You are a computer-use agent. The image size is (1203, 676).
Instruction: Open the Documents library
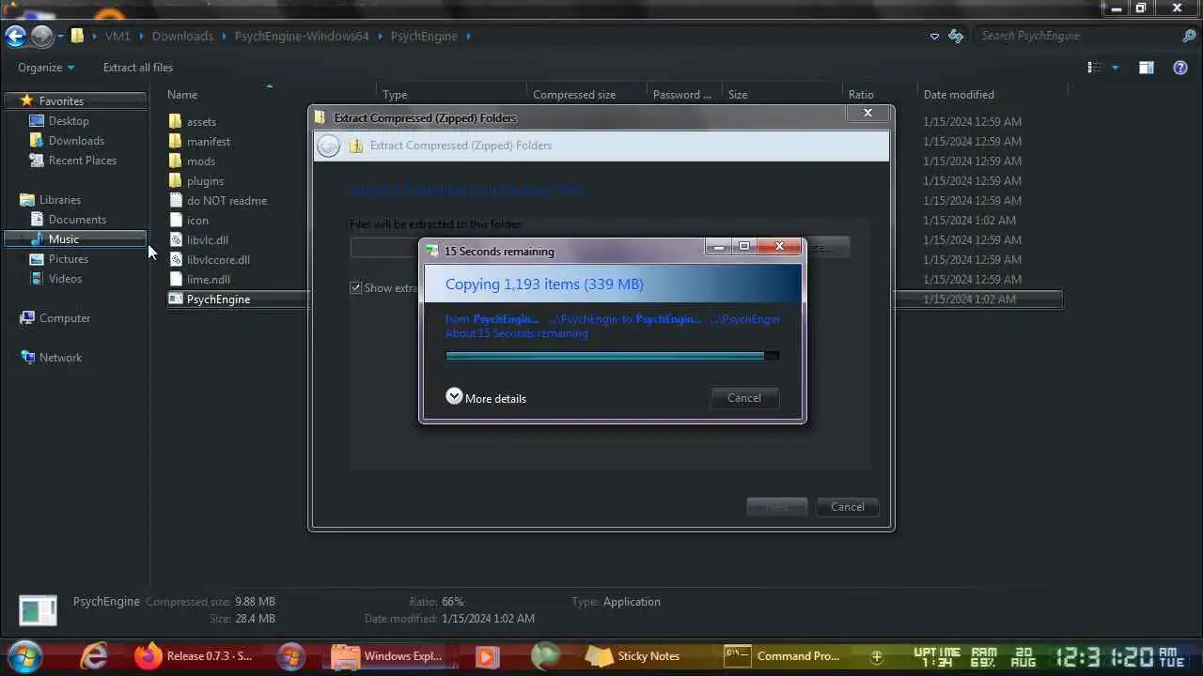point(77,220)
